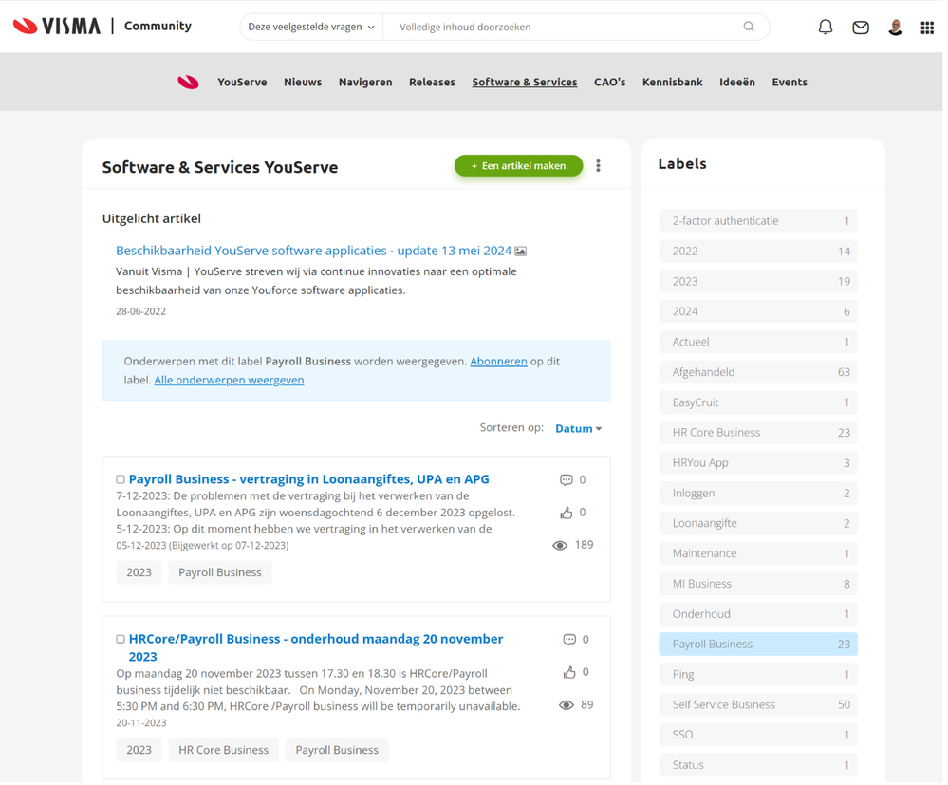Open the user profile avatar

[894, 28]
